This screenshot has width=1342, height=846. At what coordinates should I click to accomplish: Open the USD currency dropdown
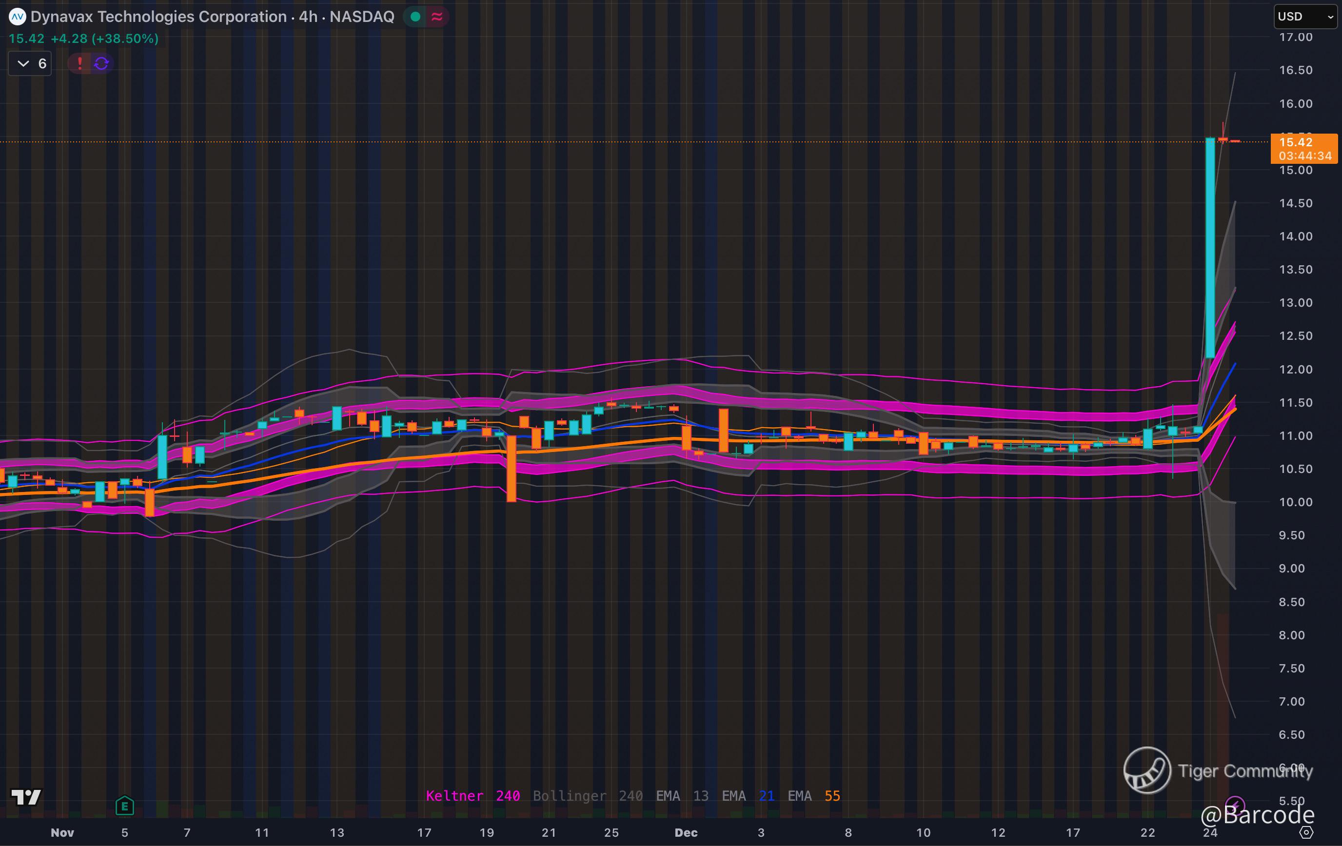pos(1305,17)
